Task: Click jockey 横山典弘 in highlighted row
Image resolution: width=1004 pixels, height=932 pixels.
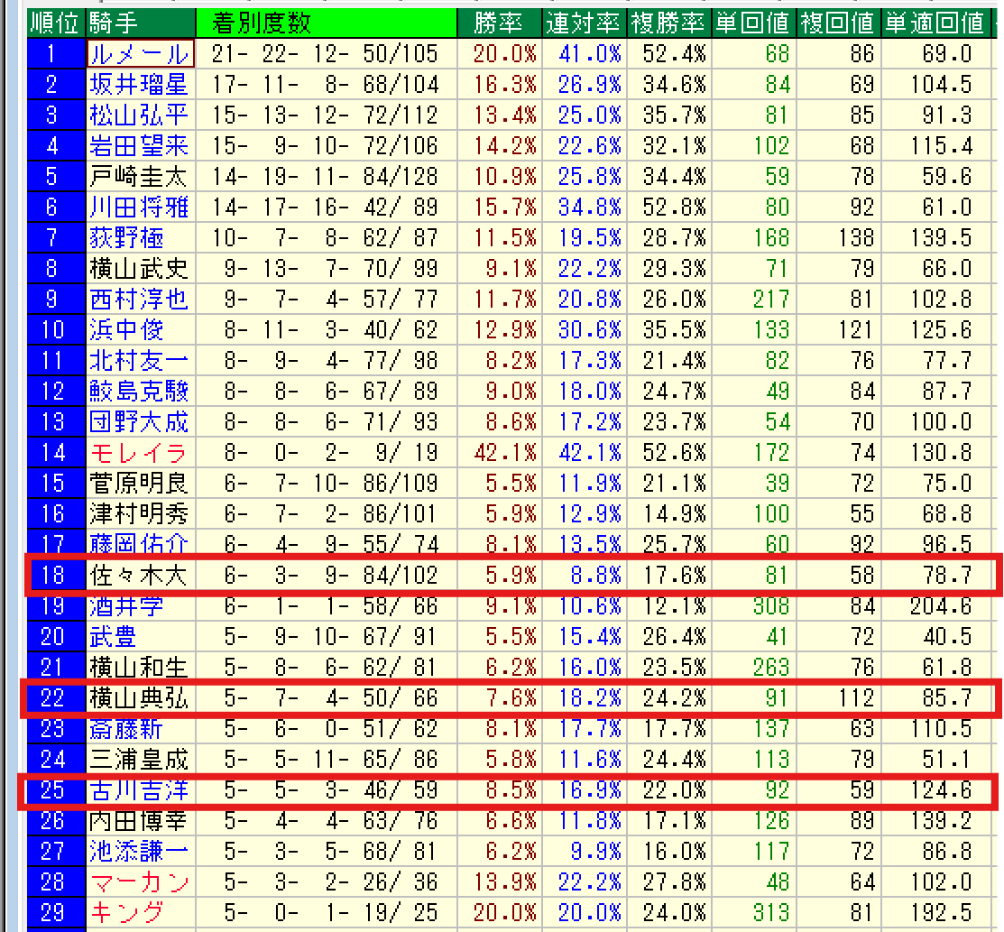Action: coord(139,697)
